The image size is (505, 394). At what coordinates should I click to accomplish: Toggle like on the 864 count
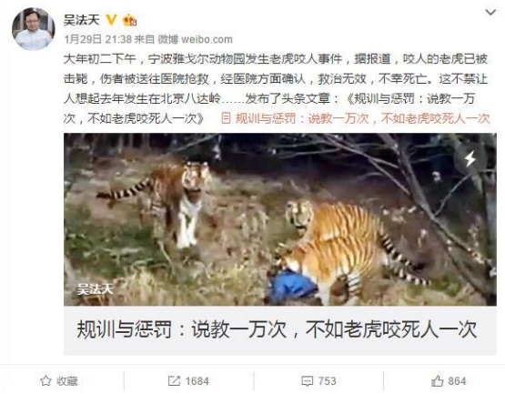[449, 381]
